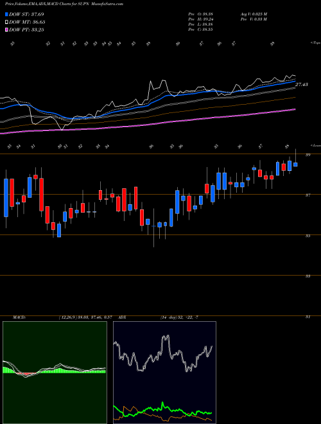Image resolution: width=321 pixels, height=424 pixels.
Task: Open the ADX indicator chart panel
Action: coord(164,373)
